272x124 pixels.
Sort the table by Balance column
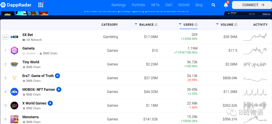pos(146,25)
